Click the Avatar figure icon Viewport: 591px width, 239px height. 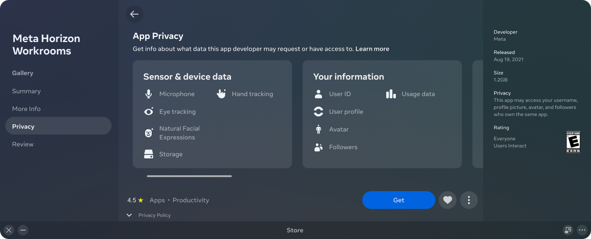point(318,129)
